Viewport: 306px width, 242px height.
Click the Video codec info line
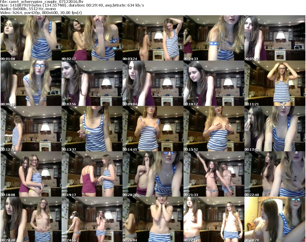coord(41,13)
